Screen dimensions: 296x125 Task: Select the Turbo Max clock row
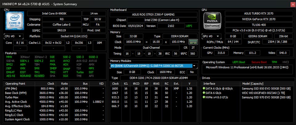click(x=55, y=97)
